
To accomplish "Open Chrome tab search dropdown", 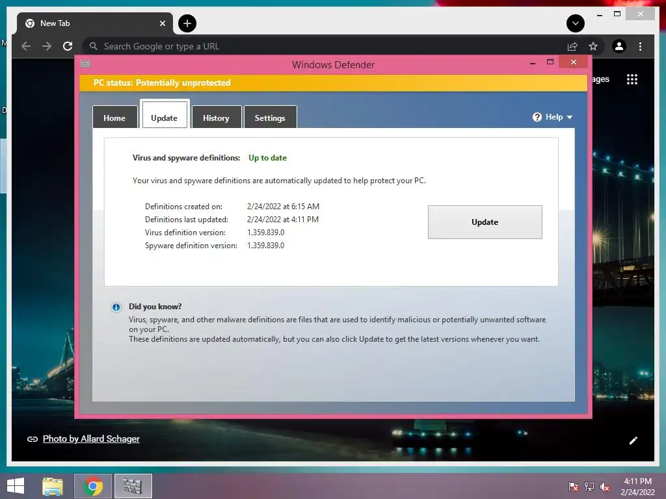I will pyautogui.click(x=576, y=23).
